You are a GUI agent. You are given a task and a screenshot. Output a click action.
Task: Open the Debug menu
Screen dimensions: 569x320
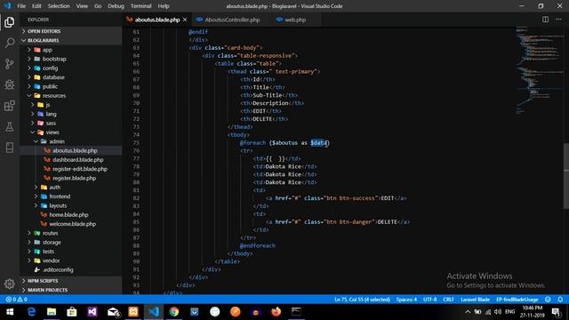(x=116, y=6)
